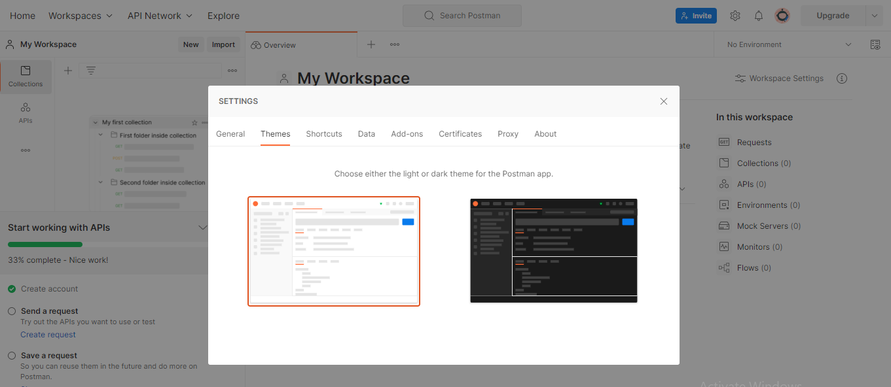Open Explore in the top bar

click(223, 16)
